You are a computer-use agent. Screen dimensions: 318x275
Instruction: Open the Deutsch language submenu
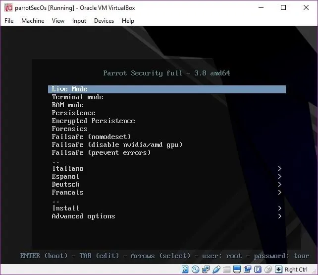point(167,184)
